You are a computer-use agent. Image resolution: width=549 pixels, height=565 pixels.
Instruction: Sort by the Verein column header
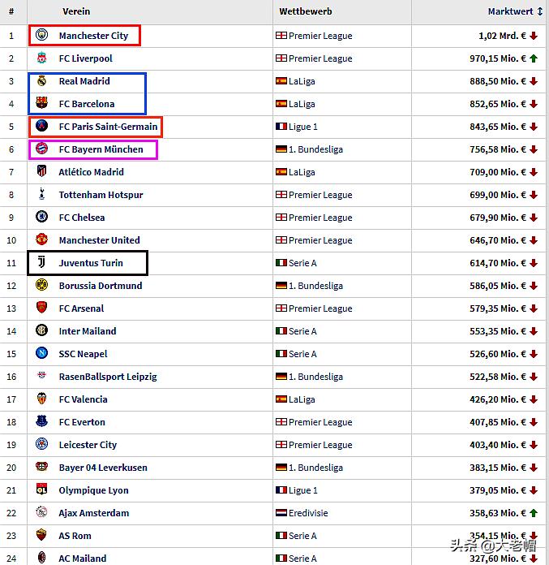click(76, 12)
